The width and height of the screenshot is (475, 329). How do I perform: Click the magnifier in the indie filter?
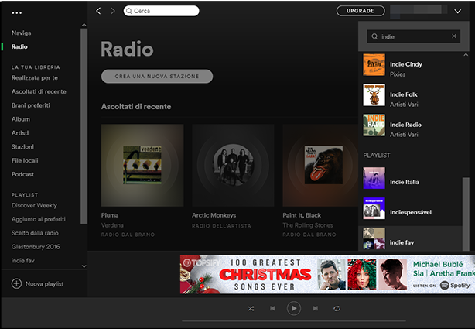click(374, 36)
